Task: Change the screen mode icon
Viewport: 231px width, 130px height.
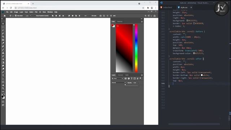Action: point(3,105)
